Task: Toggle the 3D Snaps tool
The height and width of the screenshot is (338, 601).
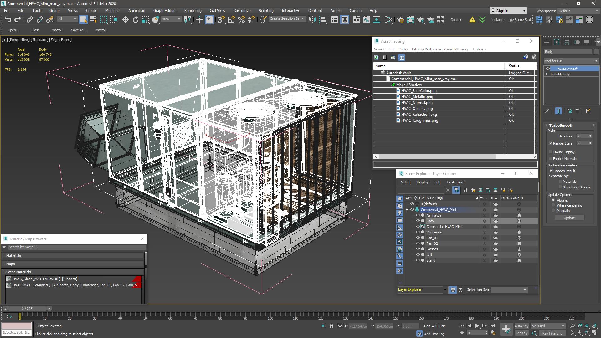Action: point(221,19)
